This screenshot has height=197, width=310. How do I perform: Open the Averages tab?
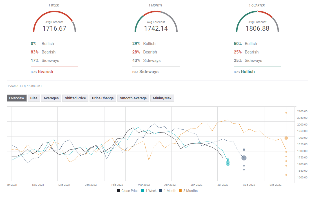pyautogui.click(x=51, y=98)
